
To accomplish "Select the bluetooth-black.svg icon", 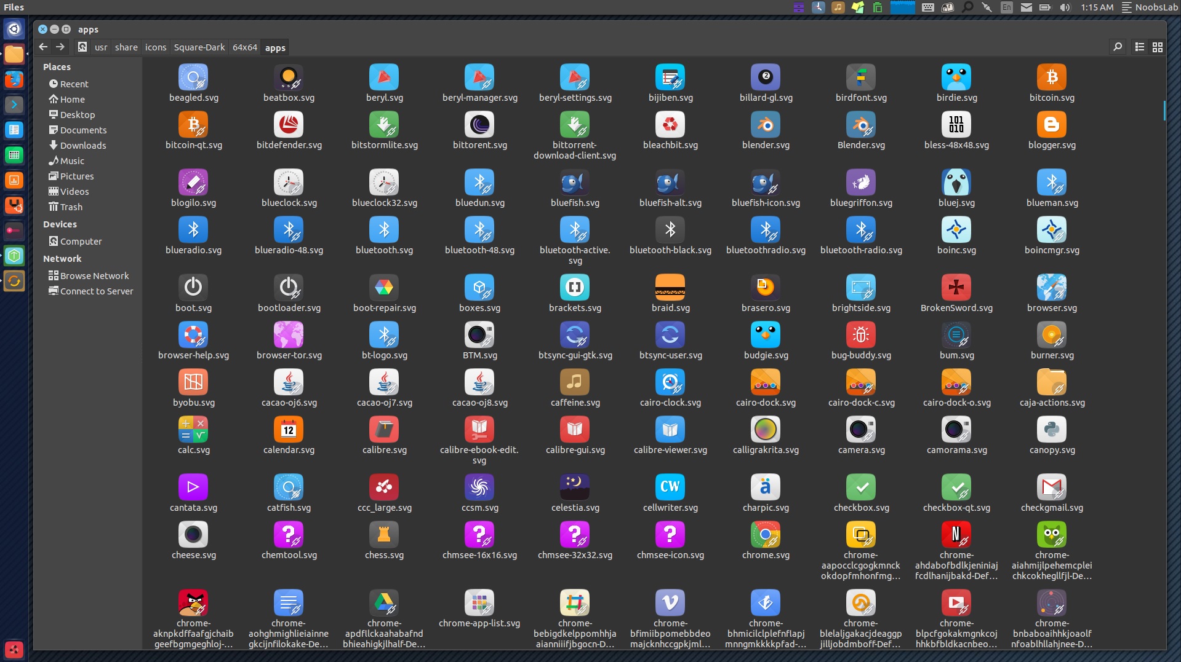I will point(670,230).
